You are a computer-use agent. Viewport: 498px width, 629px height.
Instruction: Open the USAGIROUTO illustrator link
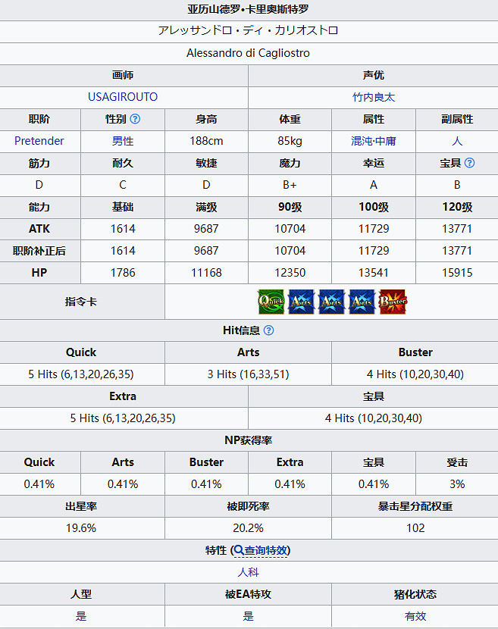coord(123,97)
